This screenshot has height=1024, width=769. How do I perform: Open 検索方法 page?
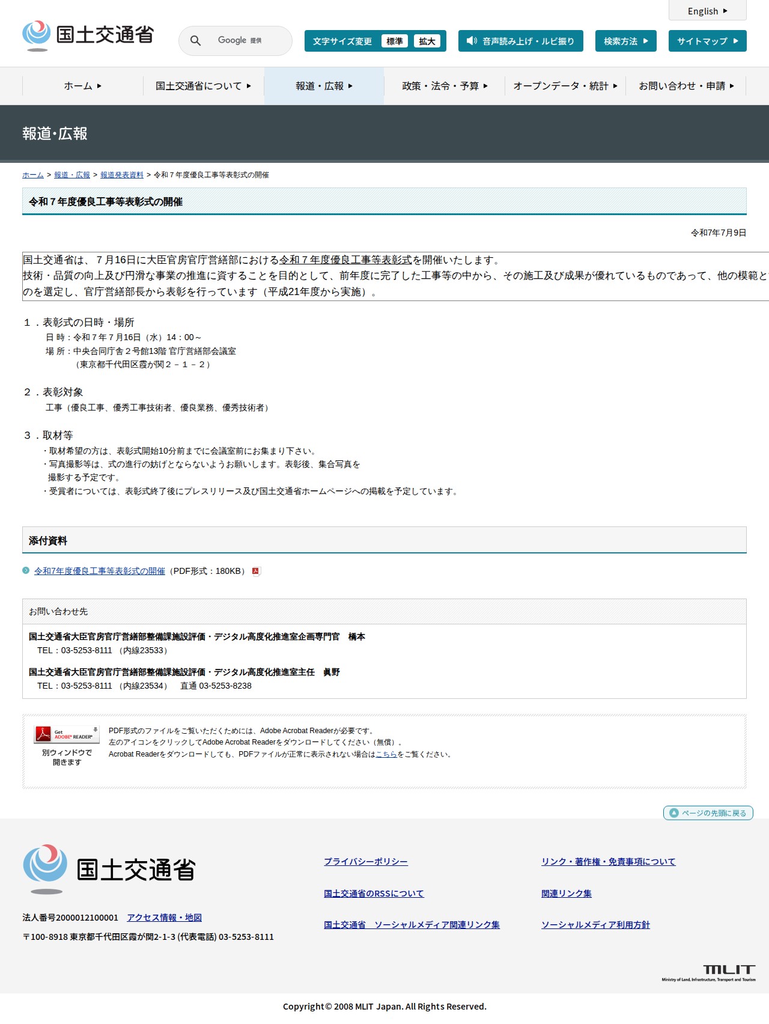click(x=625, y=41)
